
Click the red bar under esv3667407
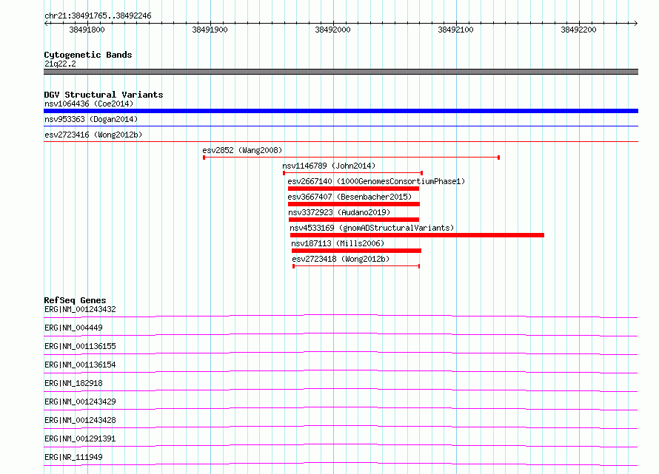click(x=354, y=204)
